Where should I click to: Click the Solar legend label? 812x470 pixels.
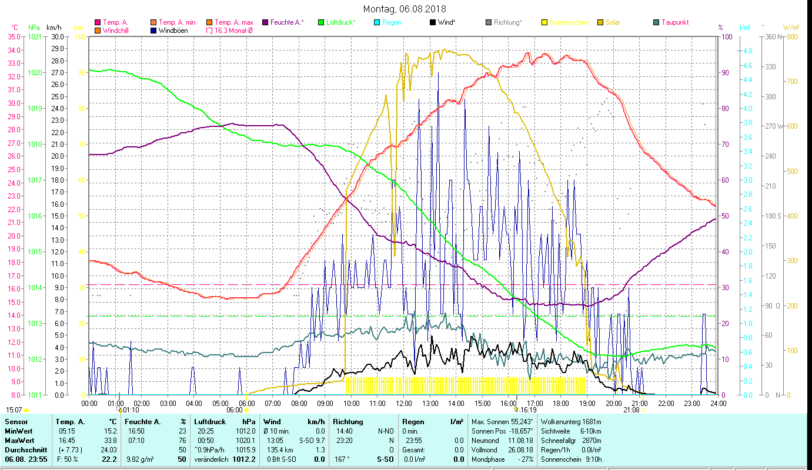tap(613, 23)
